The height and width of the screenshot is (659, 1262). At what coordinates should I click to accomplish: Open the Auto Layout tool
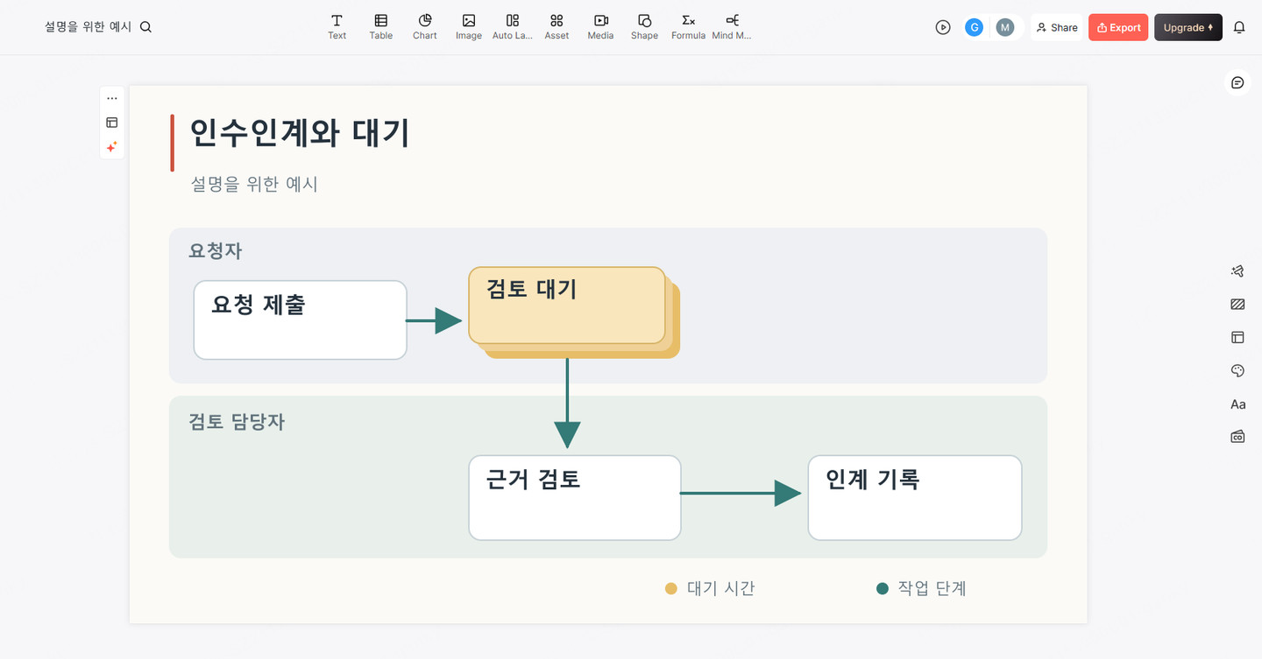tap(513, 27)
